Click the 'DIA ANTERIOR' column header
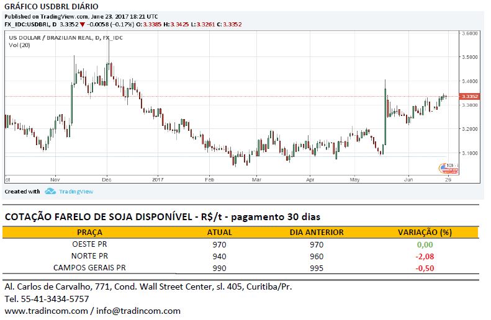The image size is (491, 320). 317,233
